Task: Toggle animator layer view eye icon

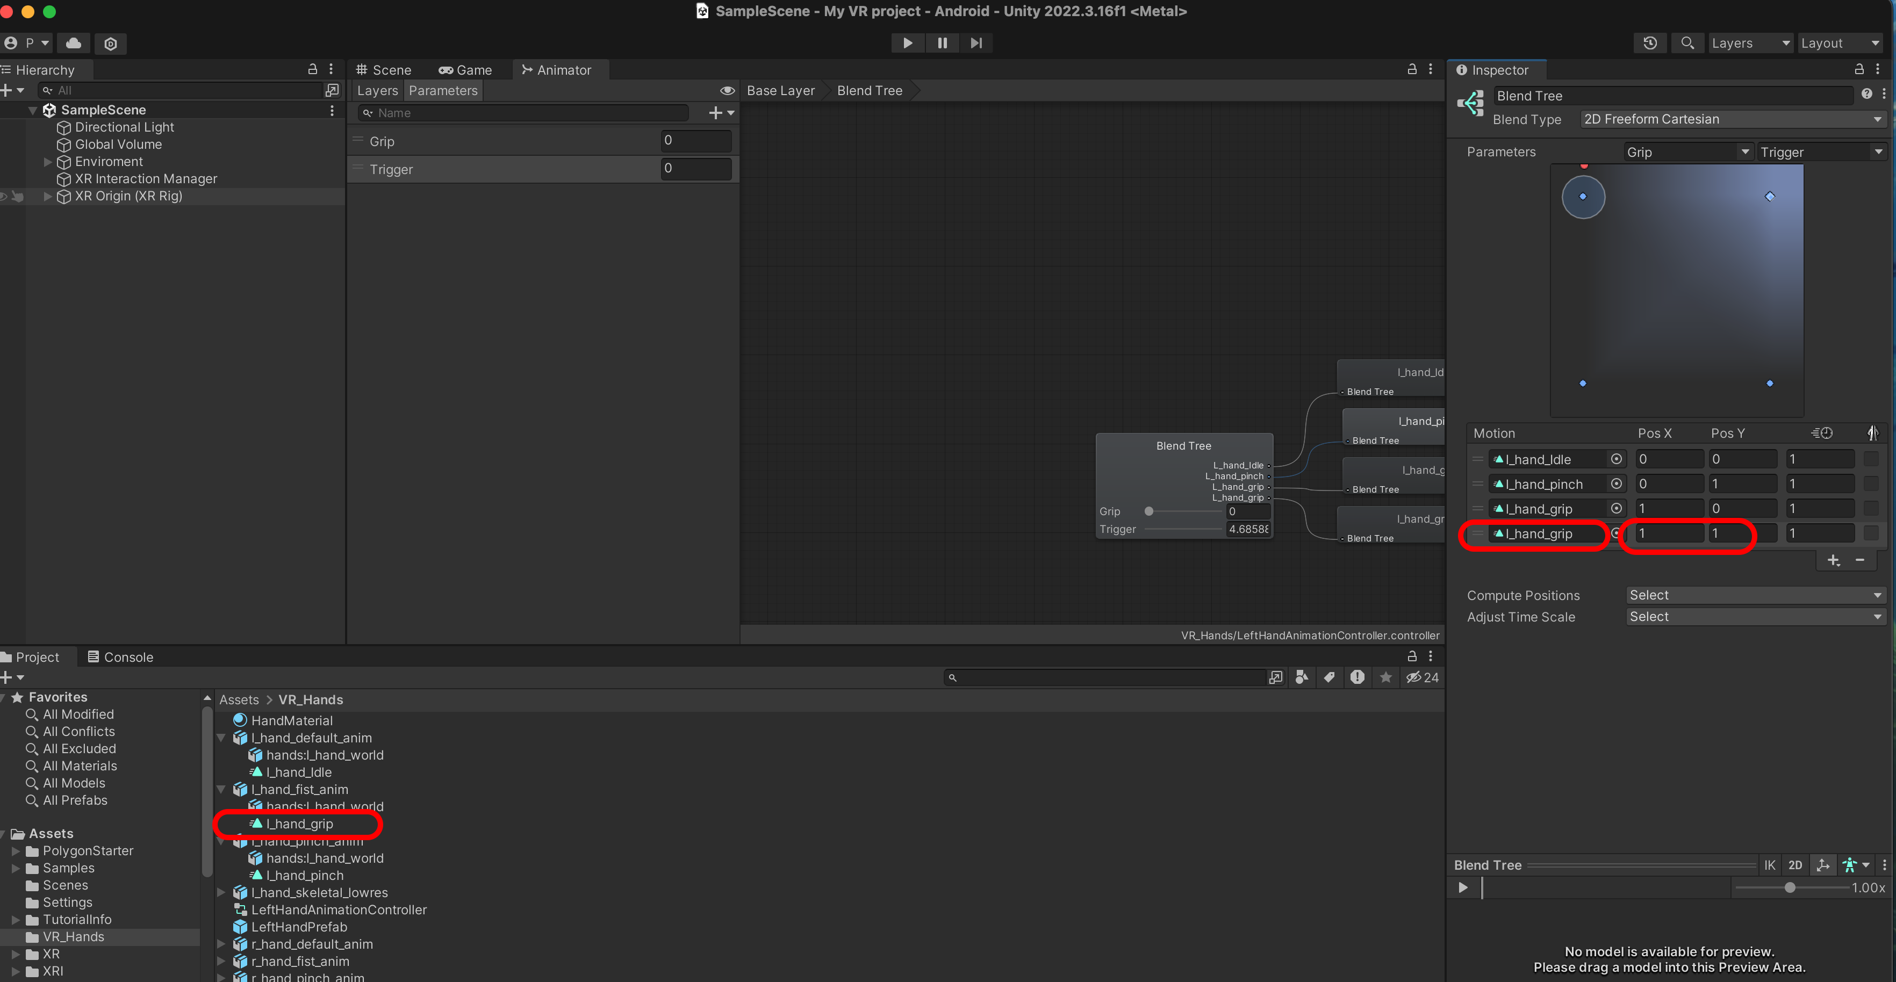Action: 727,90
